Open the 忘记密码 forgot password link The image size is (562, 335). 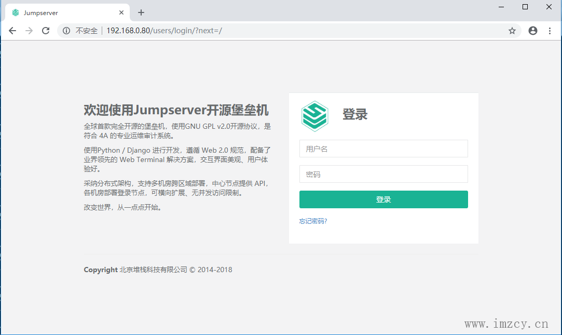(x=313, y=221)
